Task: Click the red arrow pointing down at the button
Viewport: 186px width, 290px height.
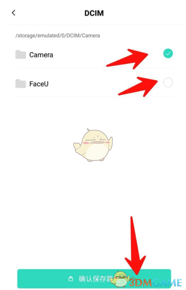Action: tap(135, 246)
